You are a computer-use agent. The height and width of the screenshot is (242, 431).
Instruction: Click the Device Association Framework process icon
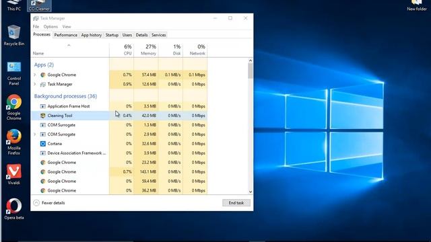coord(43,153)
